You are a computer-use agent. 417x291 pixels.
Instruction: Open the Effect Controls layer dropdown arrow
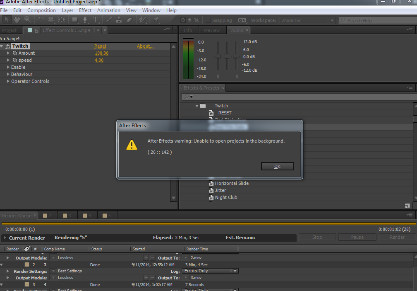coord(98,30)
